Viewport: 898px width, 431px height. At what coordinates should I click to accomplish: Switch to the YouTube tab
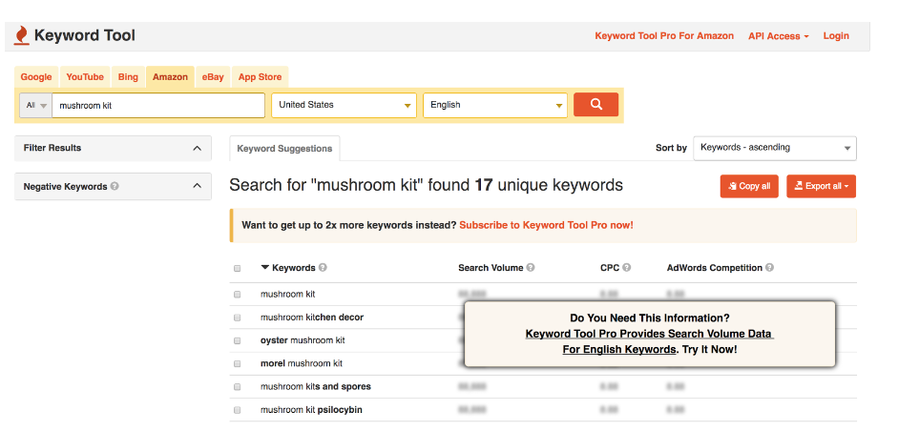[85, 77]
